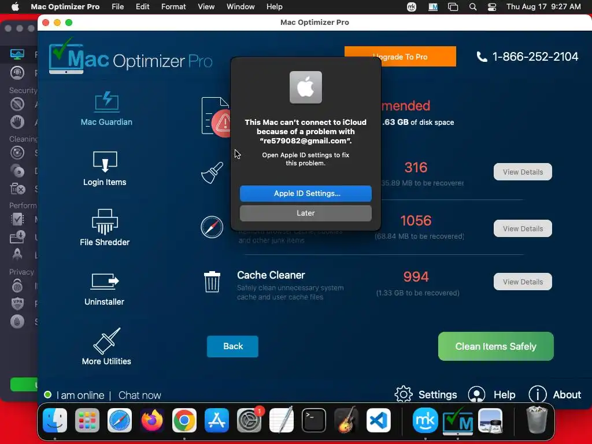Open Login Items manager
The image size is (592, 444).
[x=105, y=168]
